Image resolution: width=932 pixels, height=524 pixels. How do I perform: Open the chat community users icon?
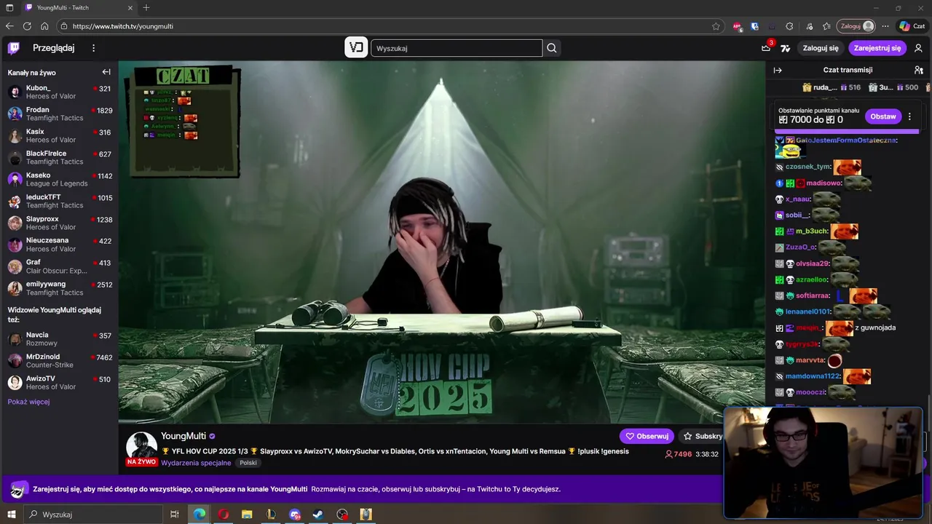click(919, 70)
